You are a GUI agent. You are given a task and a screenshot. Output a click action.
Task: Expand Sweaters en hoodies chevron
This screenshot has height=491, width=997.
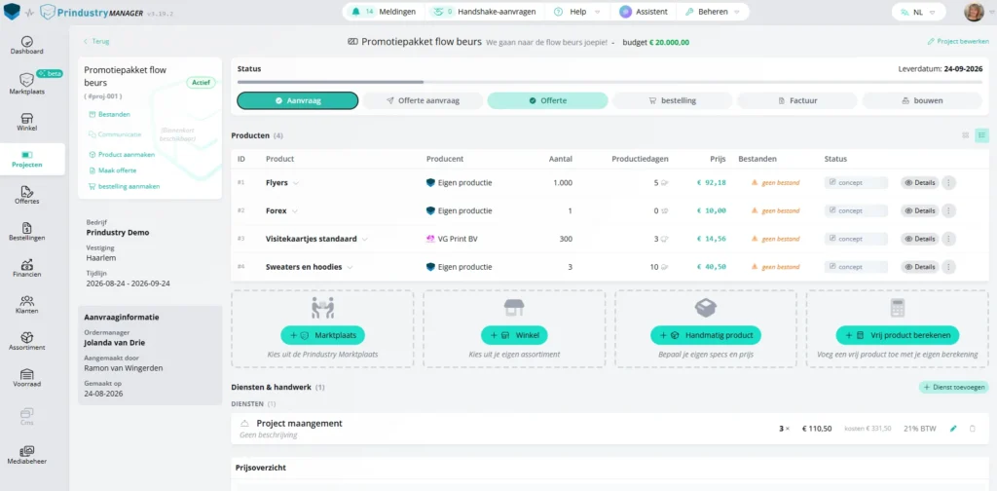click(x=350, y=268)
